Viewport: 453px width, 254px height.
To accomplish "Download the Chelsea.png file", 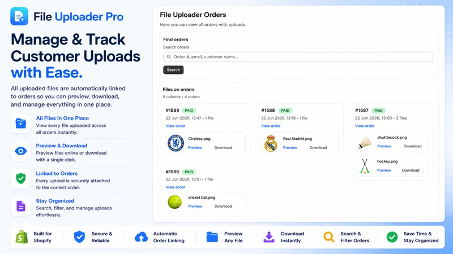I will (x=223, y=147).
